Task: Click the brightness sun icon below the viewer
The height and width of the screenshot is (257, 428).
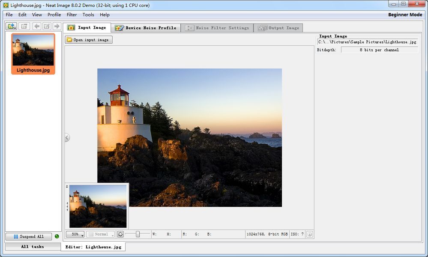Action: (x=120, y=234)
